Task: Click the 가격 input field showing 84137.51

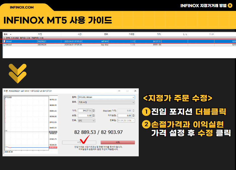Action: pos(85,111)
